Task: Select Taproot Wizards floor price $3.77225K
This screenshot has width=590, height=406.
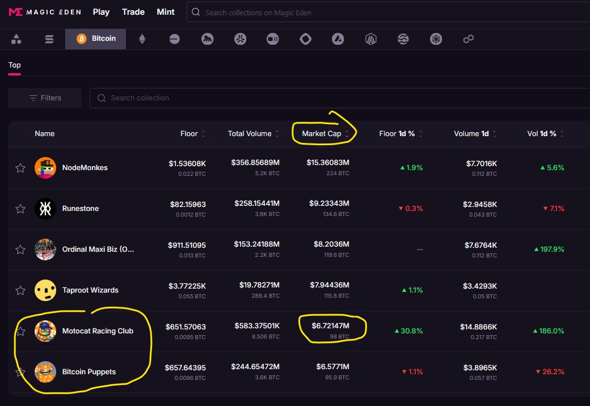Action: point(187,286)
